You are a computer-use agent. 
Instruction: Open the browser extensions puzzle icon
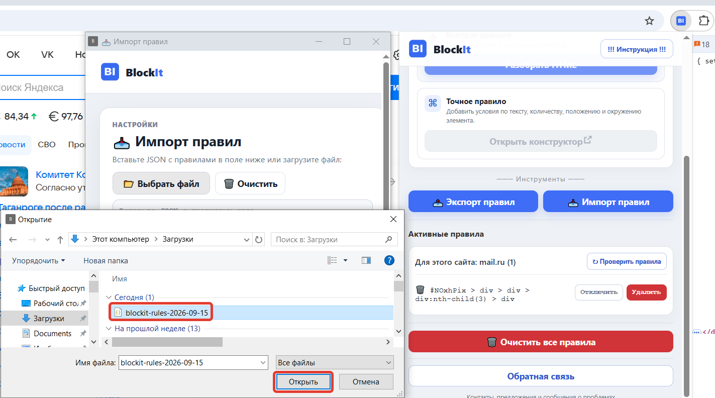click(703, 21)
